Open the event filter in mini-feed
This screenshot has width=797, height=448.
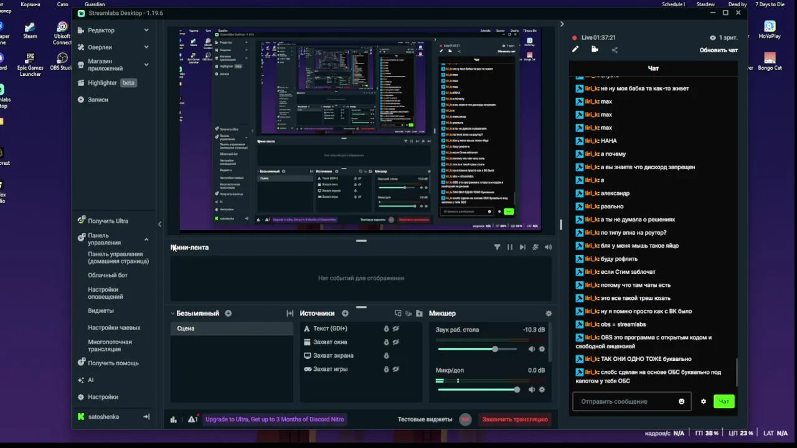[497, 247]
